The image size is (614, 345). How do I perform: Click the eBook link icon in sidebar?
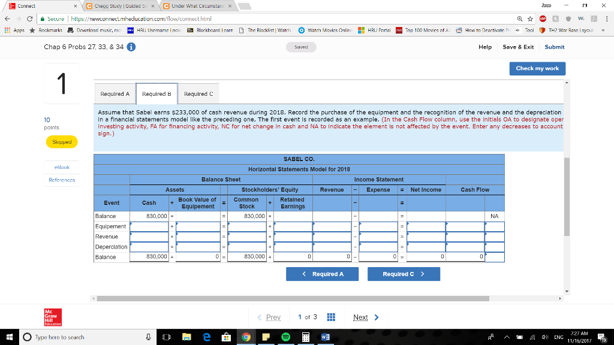click(x=61, y=167)
